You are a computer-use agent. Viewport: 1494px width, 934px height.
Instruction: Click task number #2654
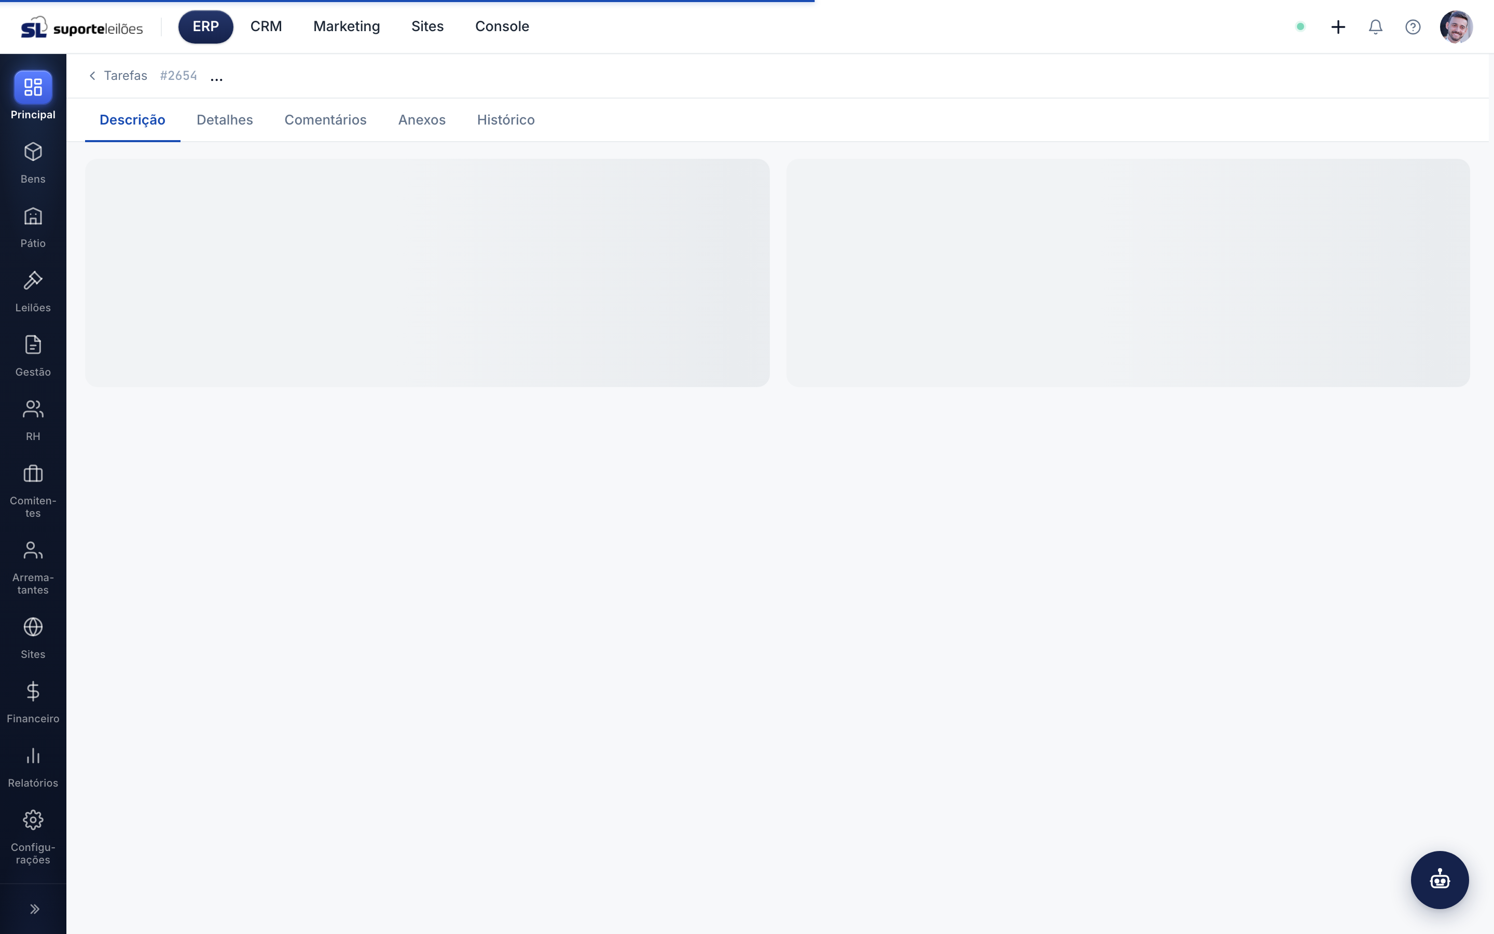tap(178, 75)
